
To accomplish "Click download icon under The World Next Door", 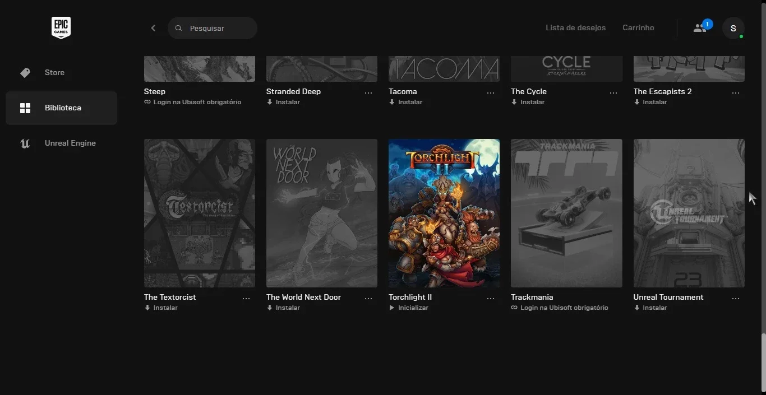I will (270, 308).
